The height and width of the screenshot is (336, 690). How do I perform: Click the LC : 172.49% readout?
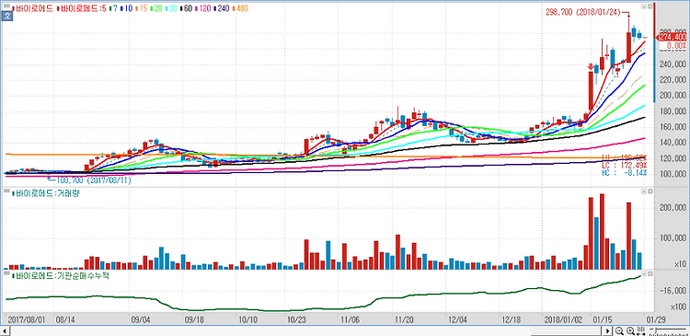(624, 165)
